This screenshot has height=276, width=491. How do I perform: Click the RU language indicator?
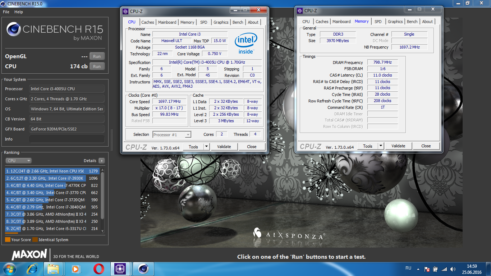pyautogui.click(x=408, y=268)
